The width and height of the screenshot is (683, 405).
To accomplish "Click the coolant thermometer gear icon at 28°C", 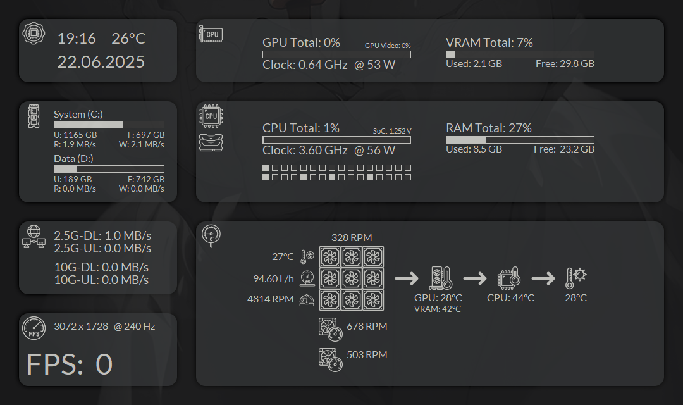I will (575, 277).
